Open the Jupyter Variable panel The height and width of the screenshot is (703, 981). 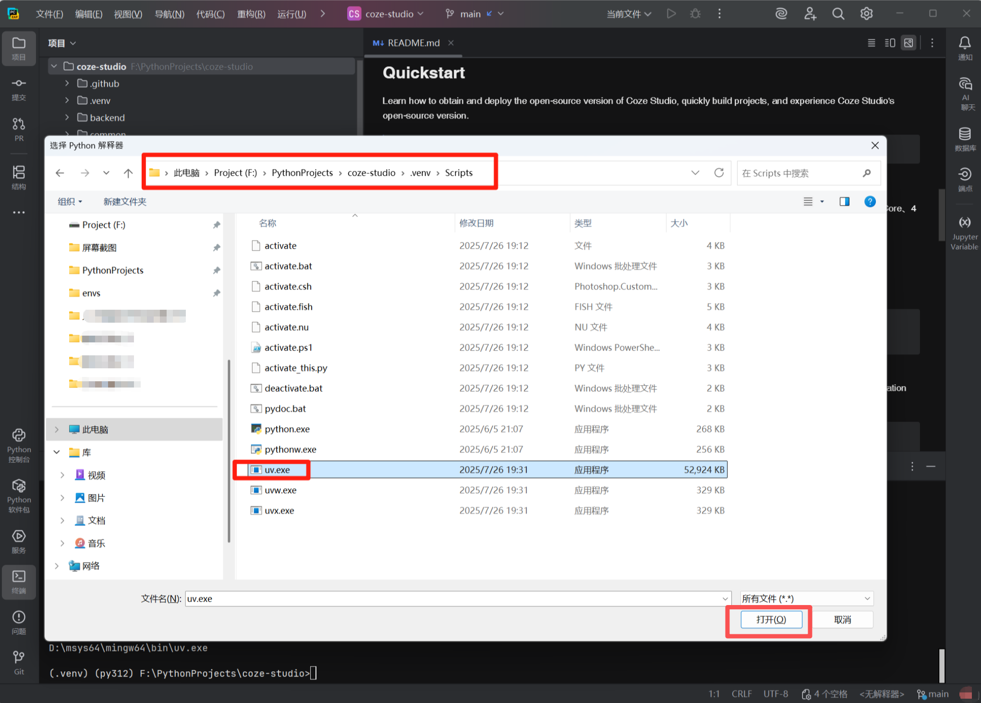[x=964, y=232]
